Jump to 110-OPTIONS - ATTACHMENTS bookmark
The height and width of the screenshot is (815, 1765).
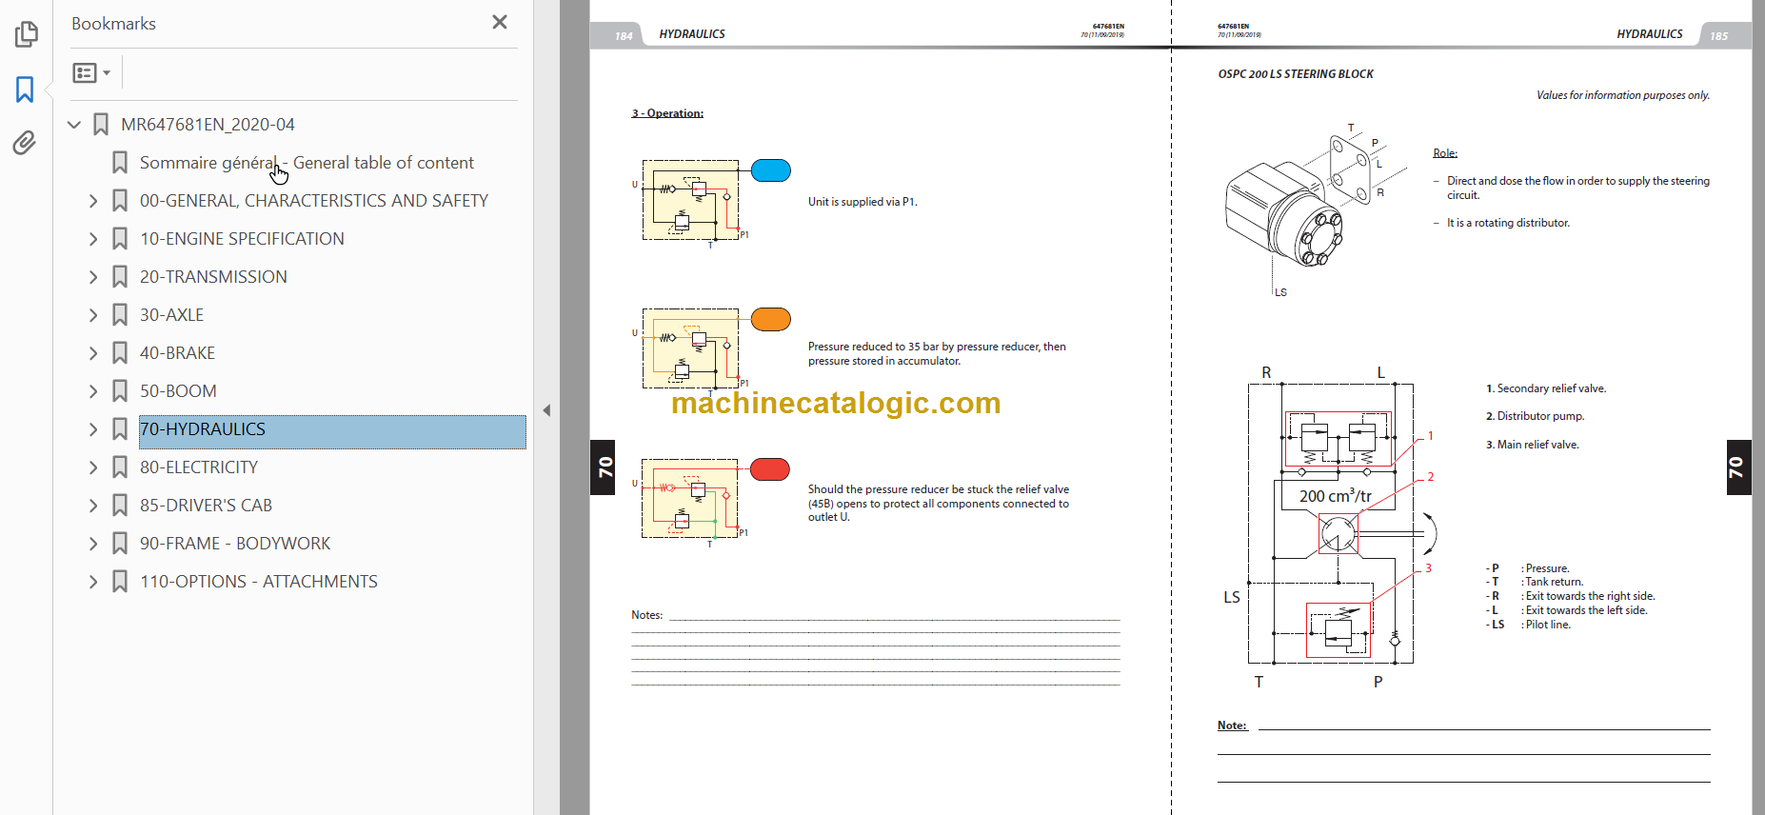[x=259, y=582]
